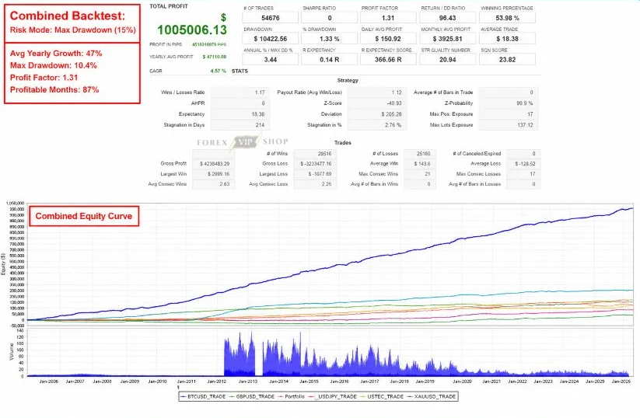Screen dimensions: 640x418
Task: Click the Profit Factor value box 1.31
Action: [x=388, y=18]
